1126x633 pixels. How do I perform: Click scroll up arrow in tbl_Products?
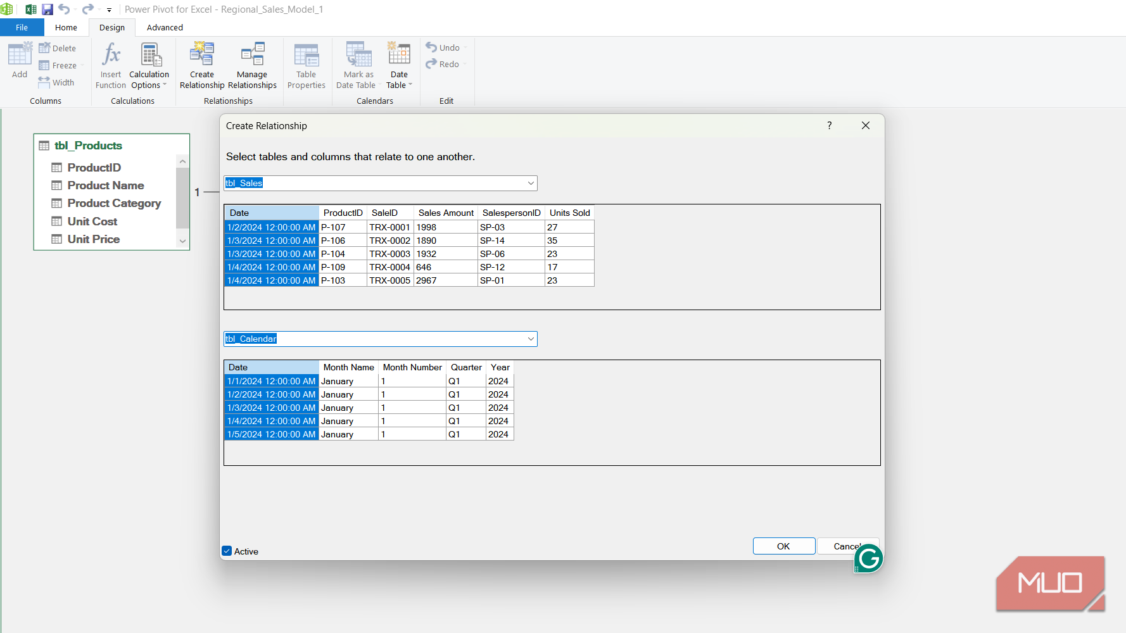182,161
